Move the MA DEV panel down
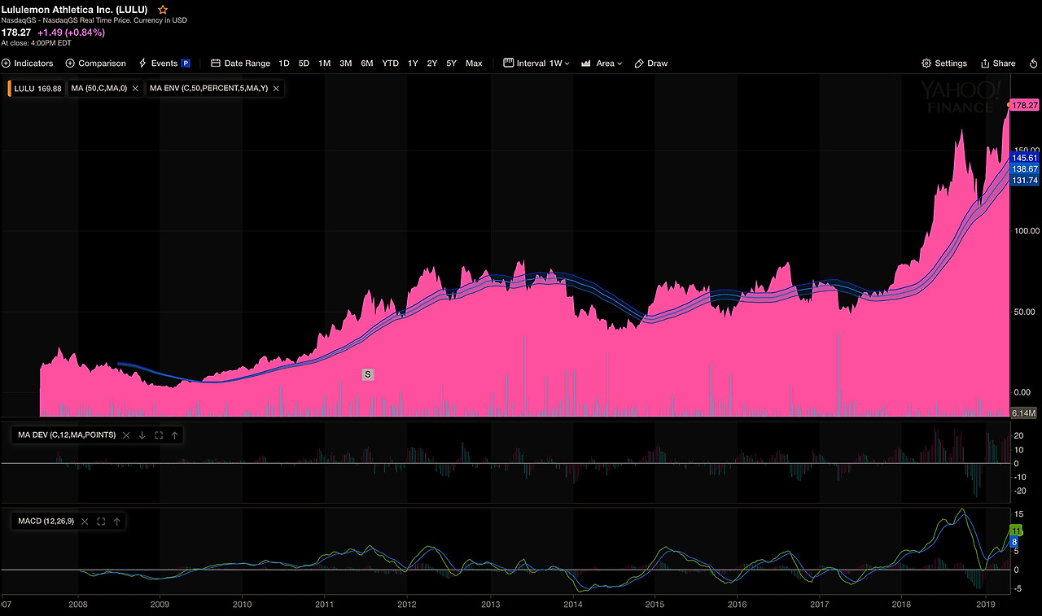Screen dimensions: 1042x616 pos(142,435)
